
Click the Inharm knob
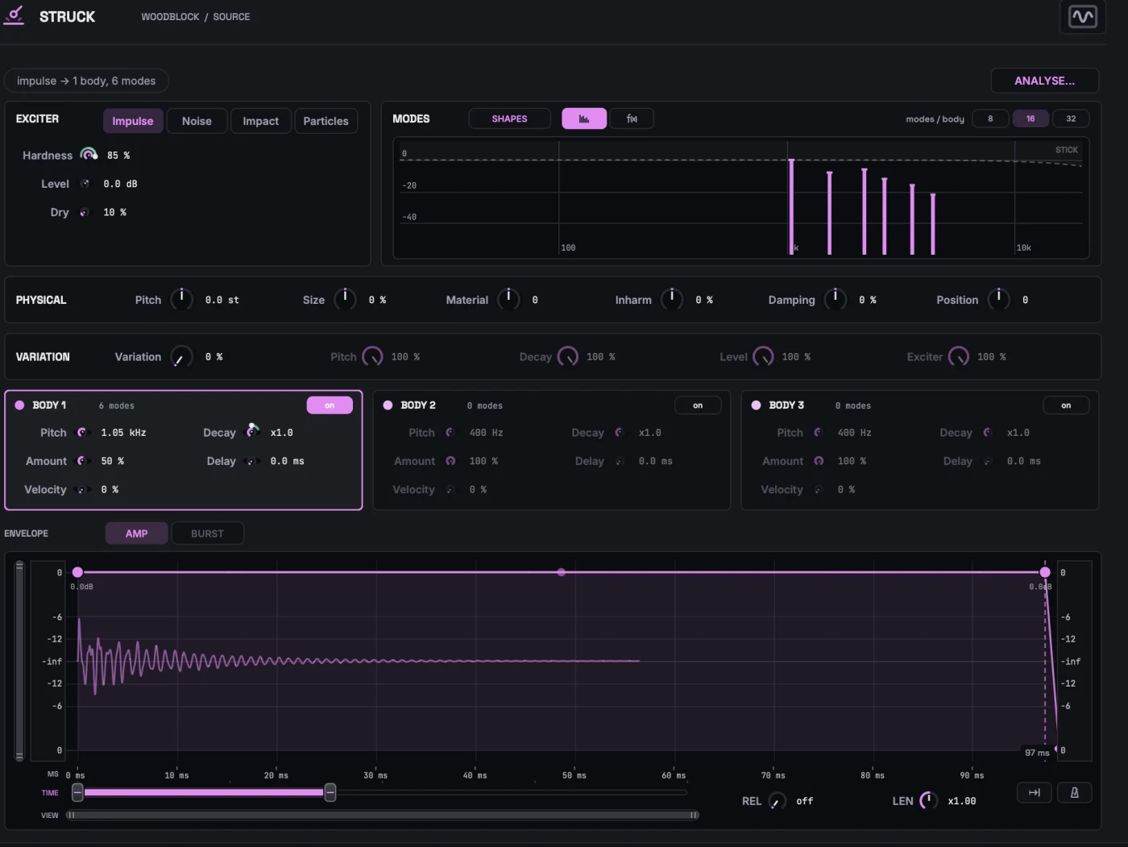coord(672,299)
